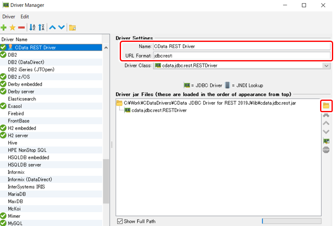Select MaxDB driver
This screenshot has width=336, height=226.
click(x=51, y=202)
